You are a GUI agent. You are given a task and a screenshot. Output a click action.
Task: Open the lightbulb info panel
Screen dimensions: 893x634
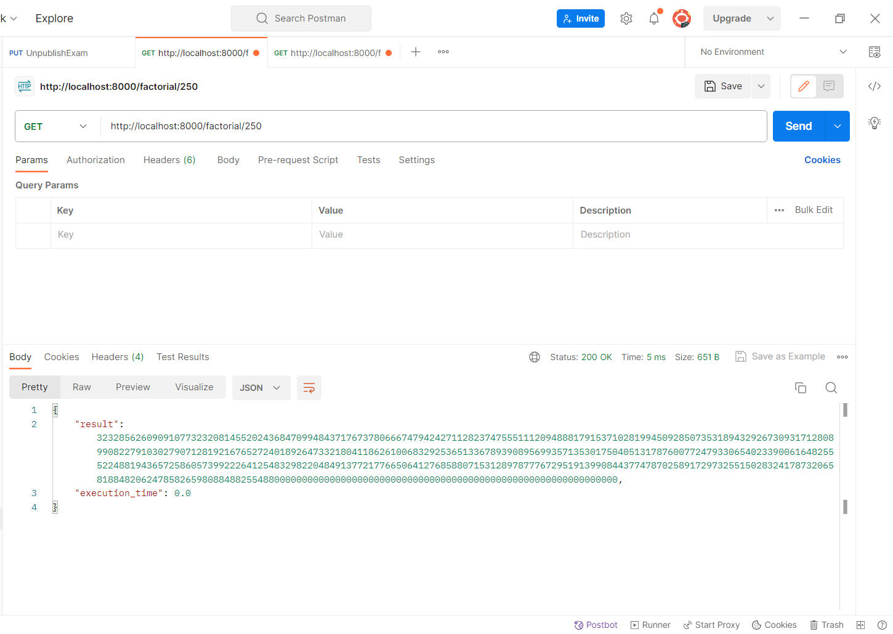875,122
